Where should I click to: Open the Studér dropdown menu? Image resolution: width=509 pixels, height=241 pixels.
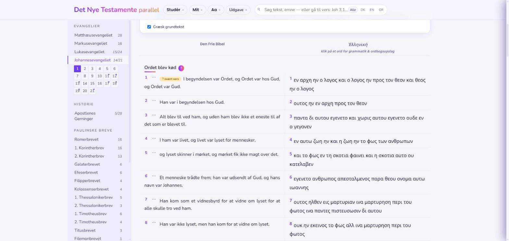pyautogui.click(x=175, y=10)
